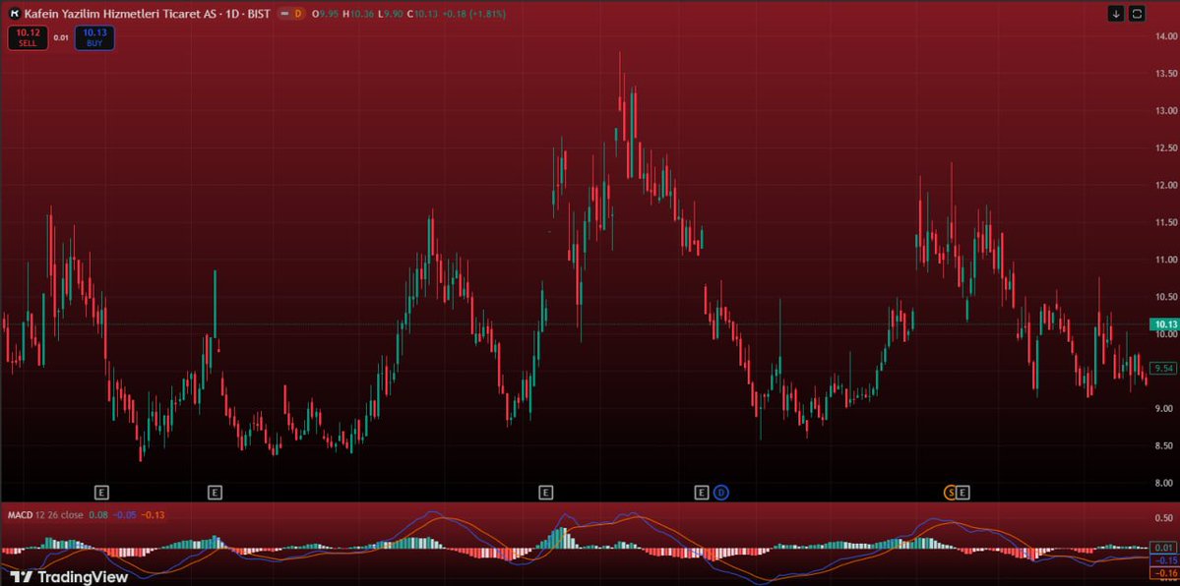Toggle the blue D dividend marker

point(719,492)
